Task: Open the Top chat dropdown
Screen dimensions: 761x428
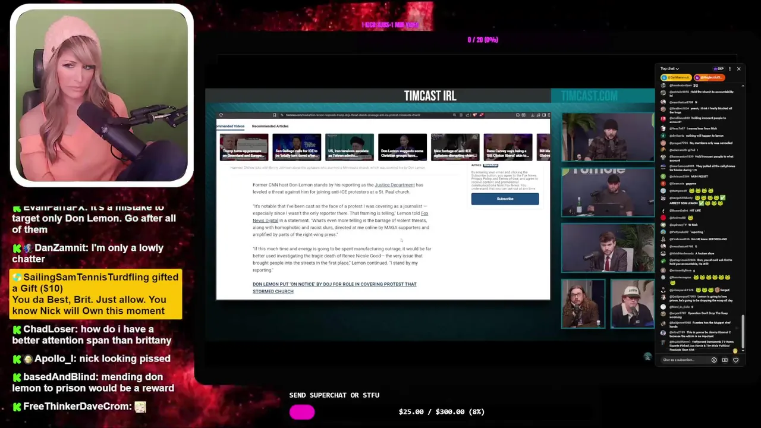Action: [669, 68]
